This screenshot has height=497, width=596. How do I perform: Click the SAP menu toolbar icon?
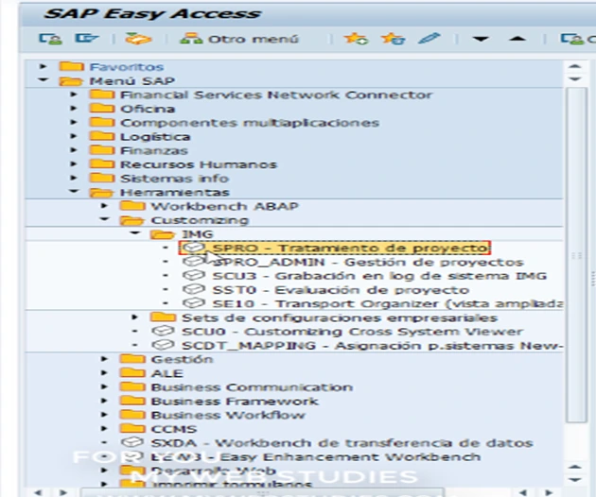(87, 39)
